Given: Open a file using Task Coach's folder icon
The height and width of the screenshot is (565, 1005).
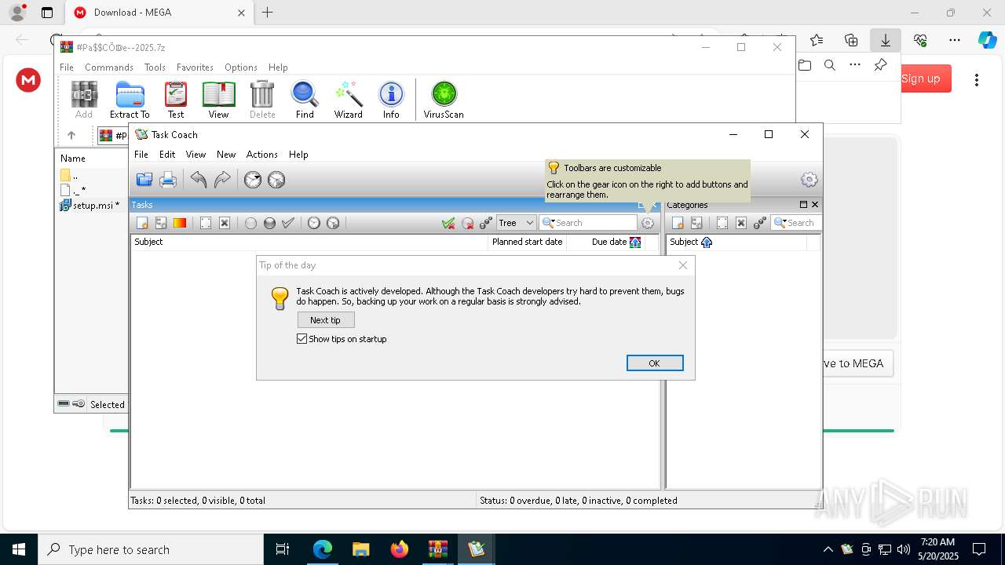Looking at the screenshot, I should coord(144,180).
